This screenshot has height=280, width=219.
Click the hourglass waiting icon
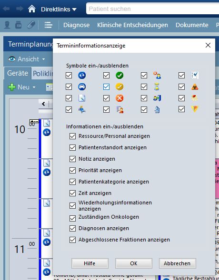point(157,87)
